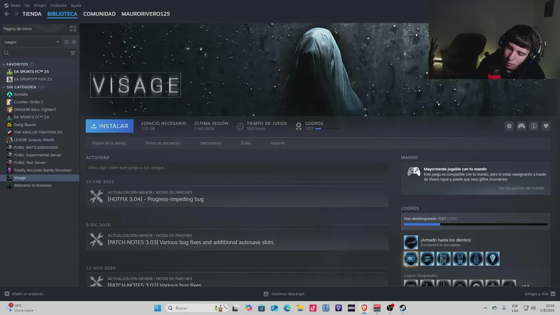Image resolution: width=560 pixels, height=315 pixels.
Task: Open the Juegos collection dropdown
Action: 31,42
